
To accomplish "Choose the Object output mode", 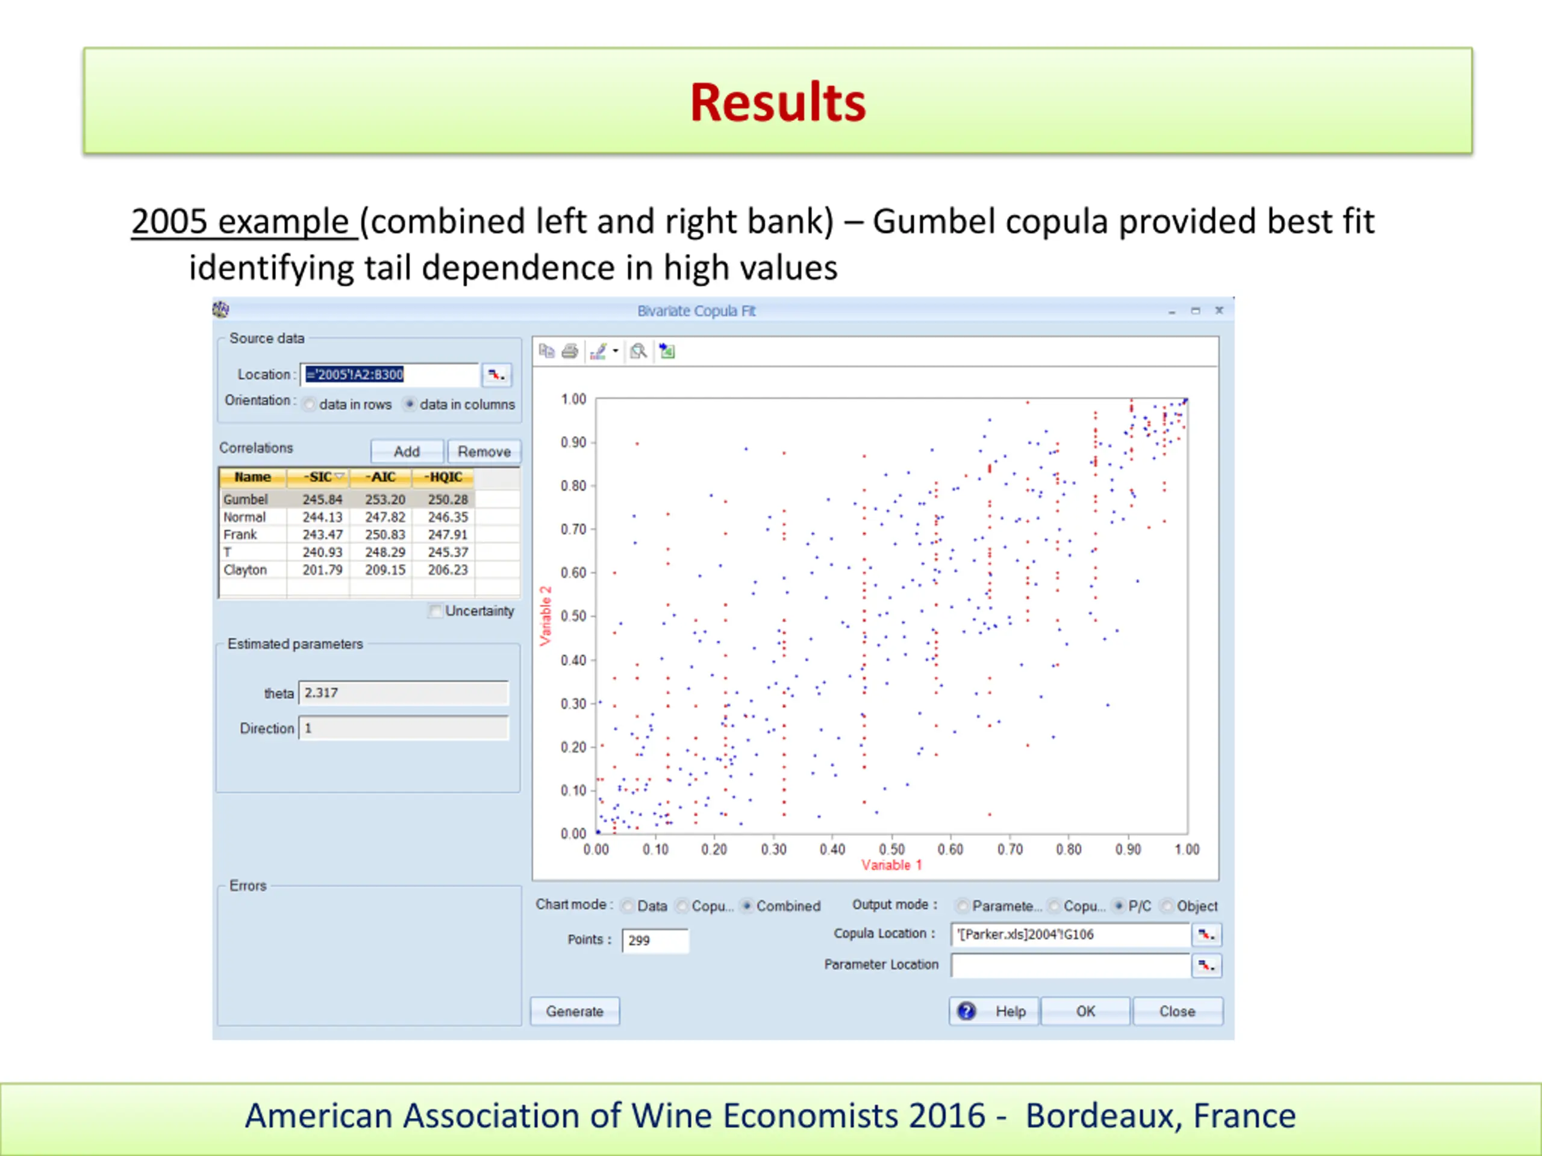I will tap(1167, 906).
